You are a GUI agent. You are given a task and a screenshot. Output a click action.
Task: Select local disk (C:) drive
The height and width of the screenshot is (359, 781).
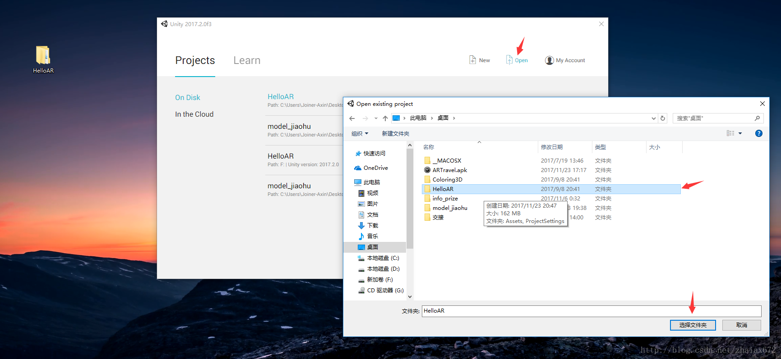click(379, 258)
